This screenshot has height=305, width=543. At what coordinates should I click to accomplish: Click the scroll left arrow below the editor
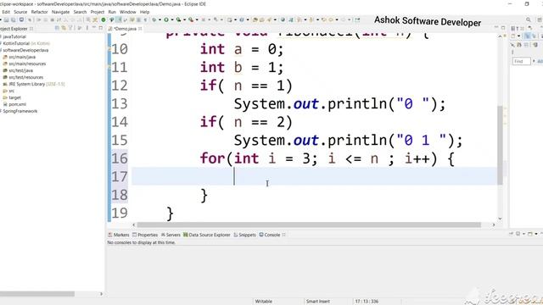[134, 225]
